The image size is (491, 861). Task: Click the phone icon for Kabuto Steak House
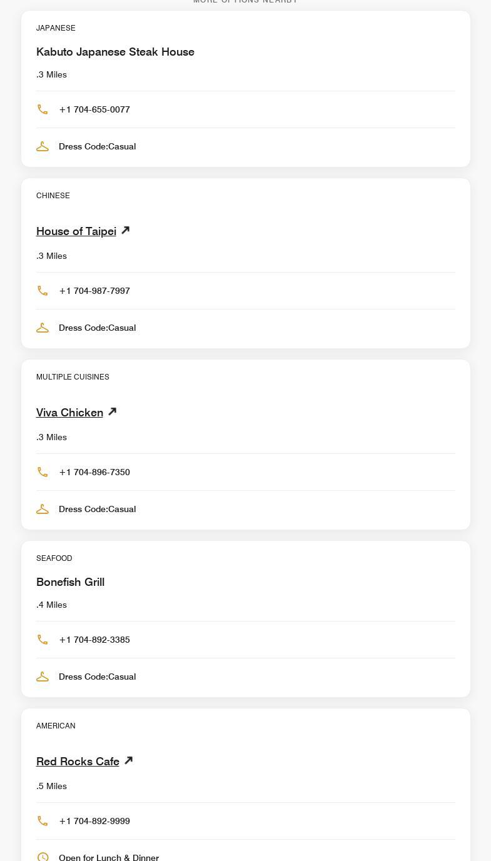pos(43,109)
